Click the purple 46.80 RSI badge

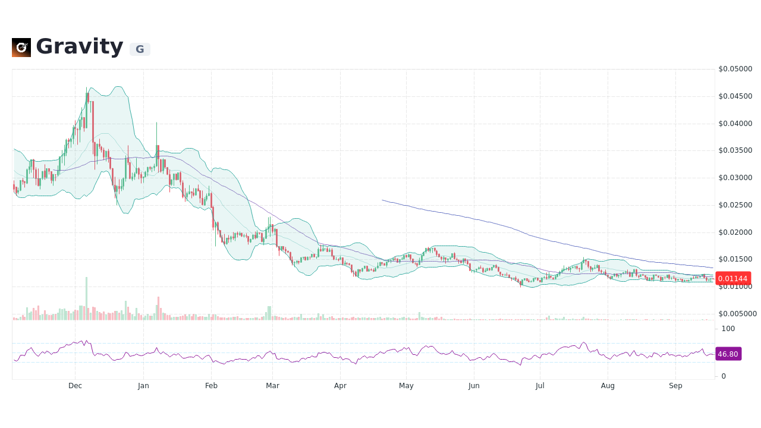point(728,354)
